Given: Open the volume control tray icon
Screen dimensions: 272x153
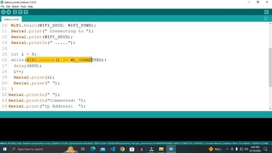Looking at the screenshot, I should point(246,149).
